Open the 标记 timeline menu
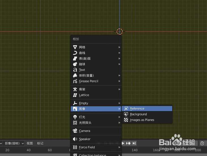The width and height of the screenshot is (207, 156). click(x=40, y=143)
